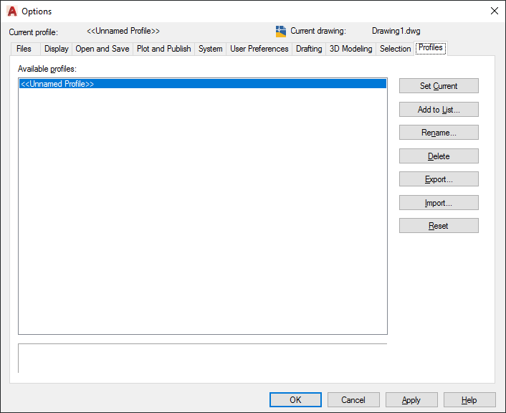Screen dimensions: 506x413
Task: Open the 3D Modeling tab
Action: tap(350, 49)
